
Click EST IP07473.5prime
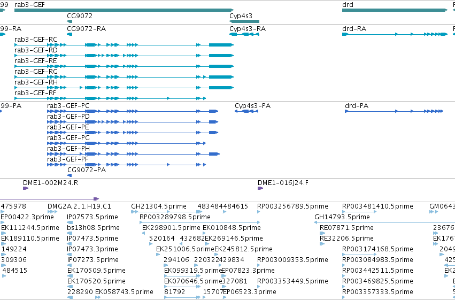click(92, 239)
